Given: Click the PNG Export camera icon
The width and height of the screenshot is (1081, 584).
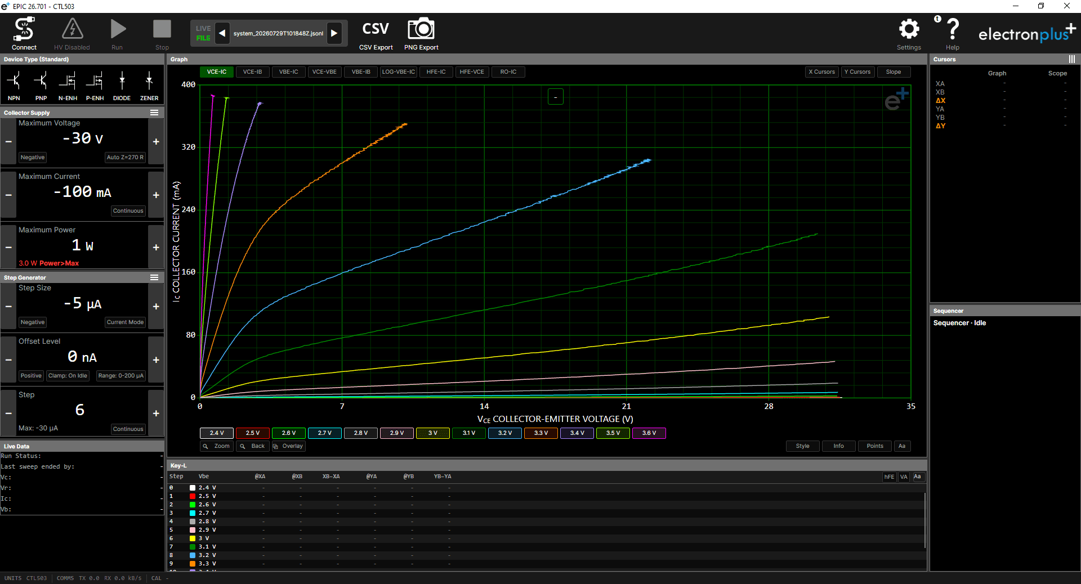Looking at the screenshot, I should (421, 29).
